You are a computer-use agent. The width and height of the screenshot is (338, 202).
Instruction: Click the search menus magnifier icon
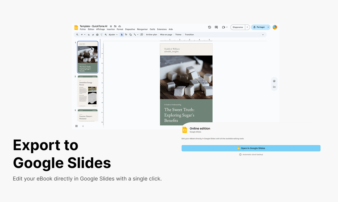click(77, 35)
